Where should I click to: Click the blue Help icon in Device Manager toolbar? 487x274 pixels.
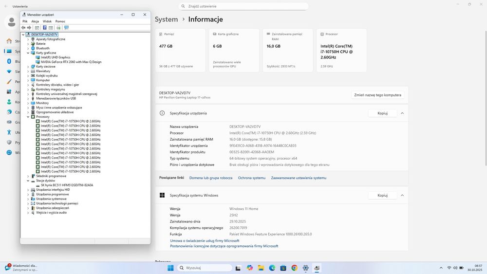pos(44,28)
